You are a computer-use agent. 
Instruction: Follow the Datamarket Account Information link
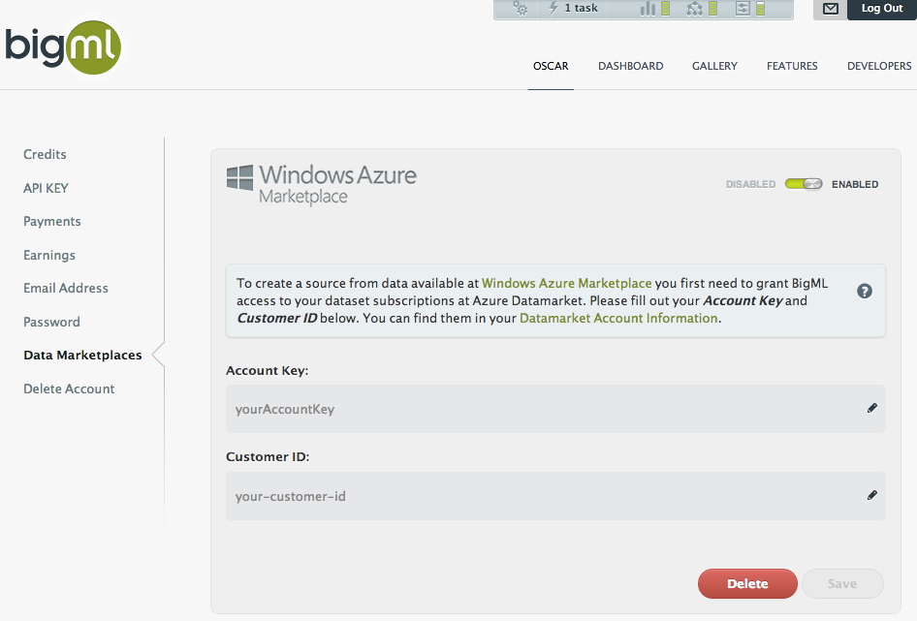click(x=618, y=318)
